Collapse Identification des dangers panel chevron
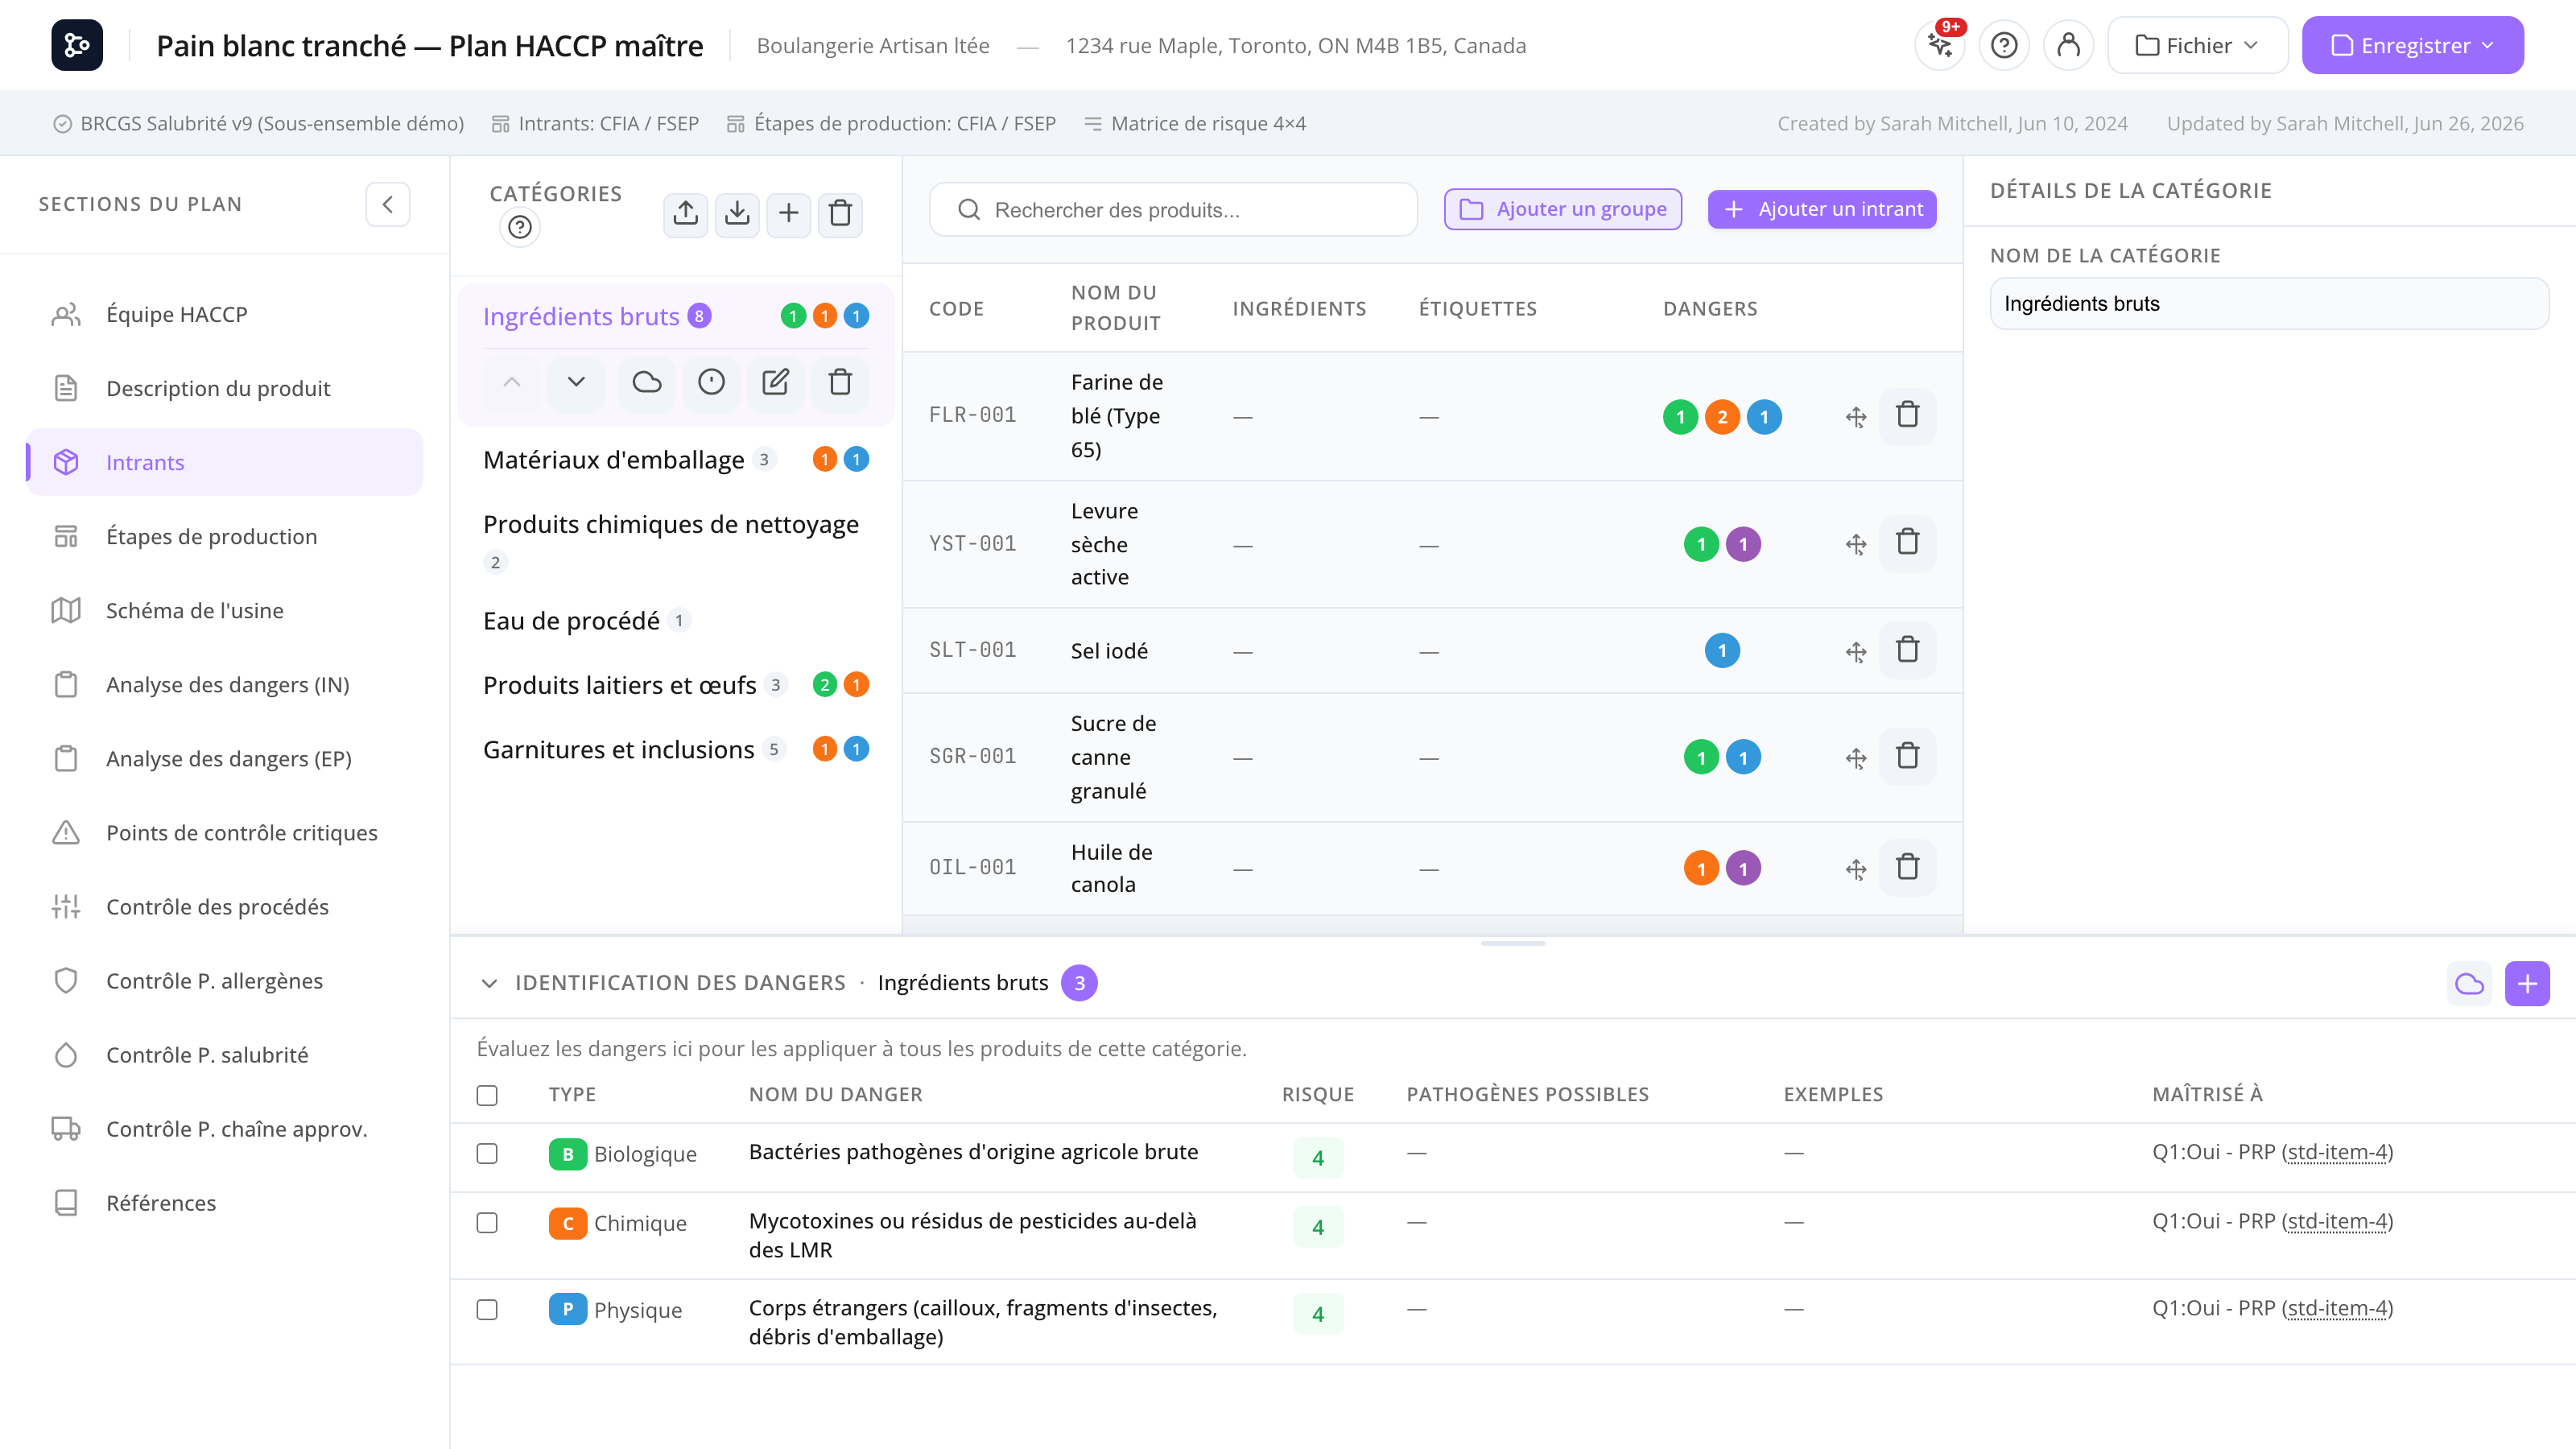This screenshot has width=2576, height=1449. point(489,983)
